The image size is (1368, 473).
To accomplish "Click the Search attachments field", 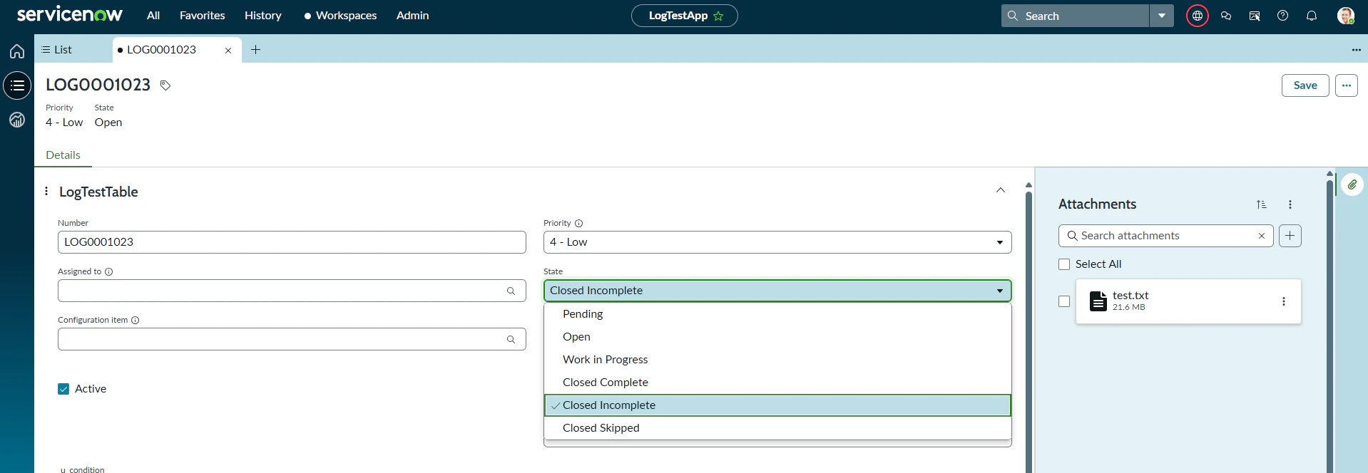I will 1166,236.
